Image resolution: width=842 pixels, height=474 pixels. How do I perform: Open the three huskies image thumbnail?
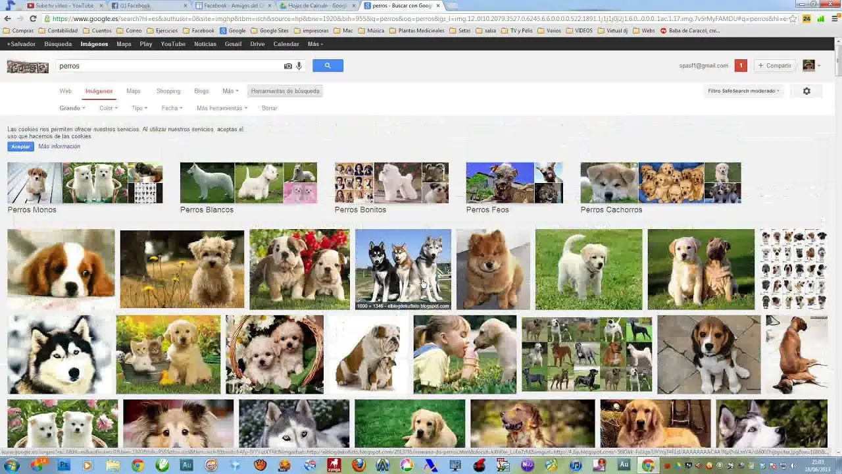[x=403, y=269]
